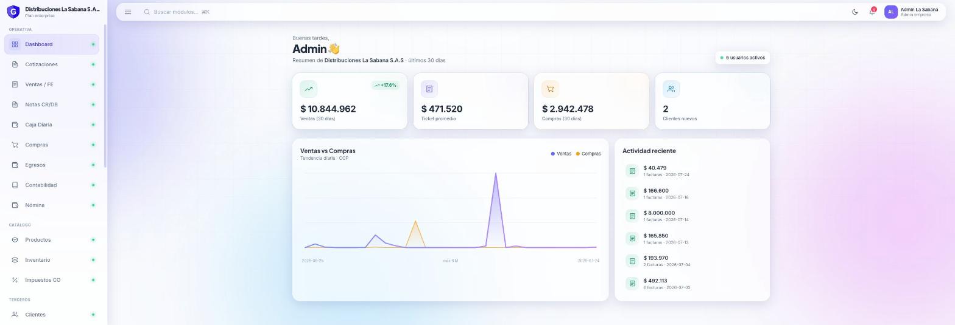
Task: Select the $ 193.970 activity entry
Action: 692,261
